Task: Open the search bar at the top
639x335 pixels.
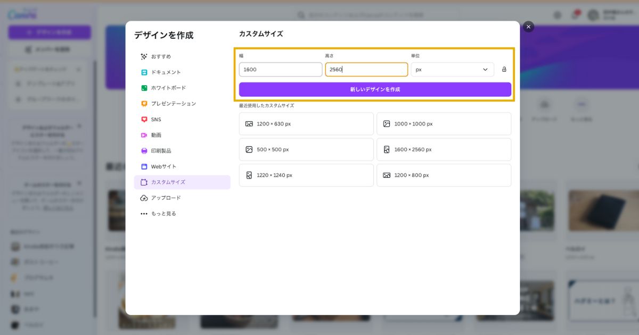Action: (x=378, y=14)
